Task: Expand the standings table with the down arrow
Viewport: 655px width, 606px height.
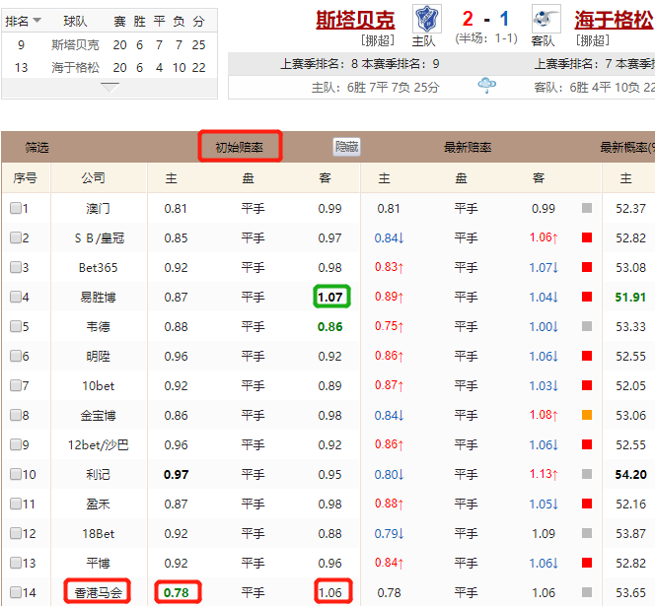Action: coord(109,87)
